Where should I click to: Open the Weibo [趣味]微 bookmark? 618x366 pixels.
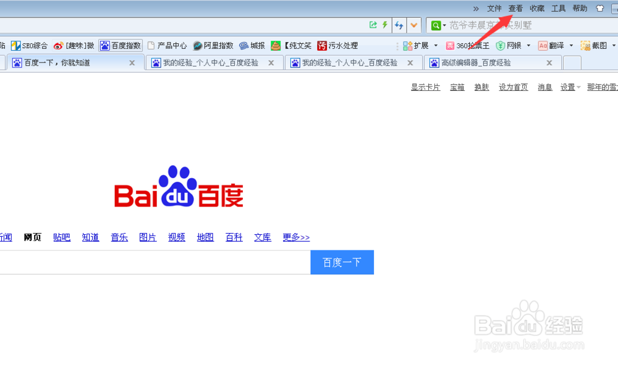tap(74, 46)
